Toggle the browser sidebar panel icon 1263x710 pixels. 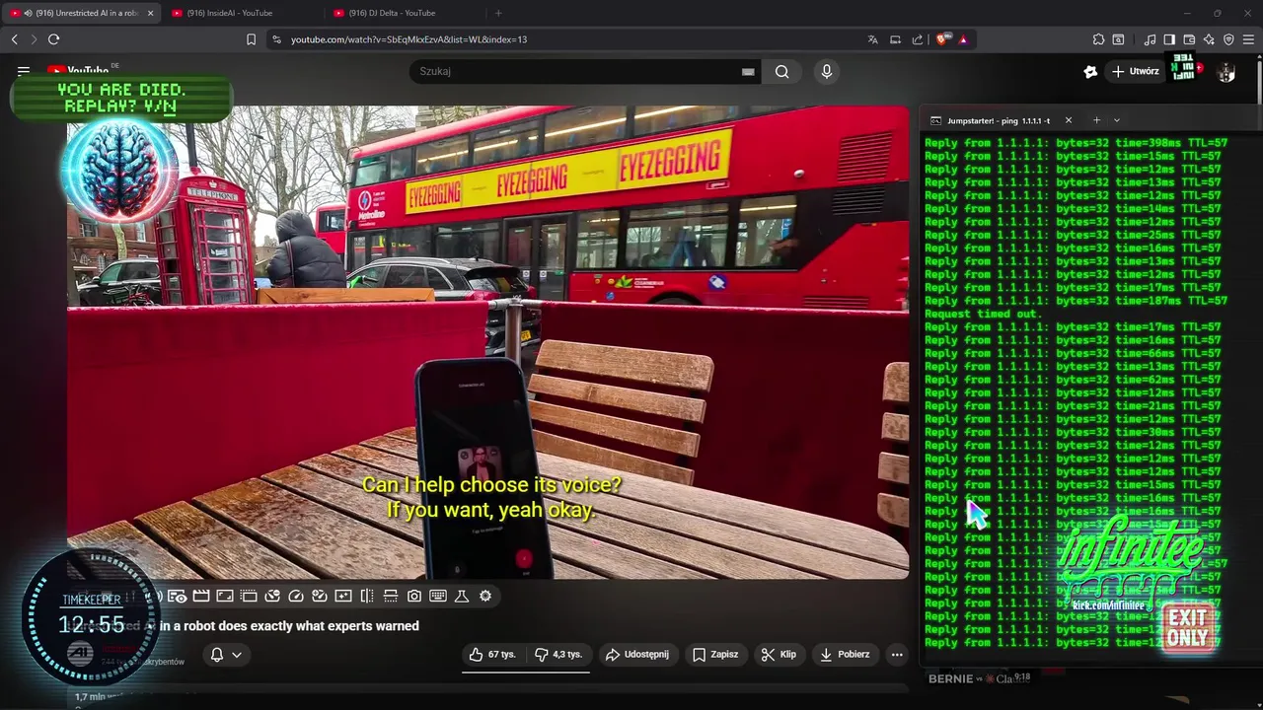(1169, 39)
